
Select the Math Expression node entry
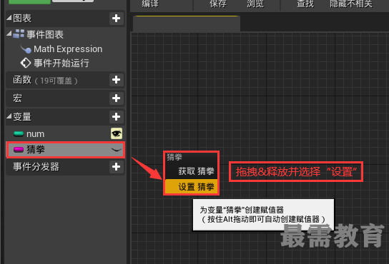pos(68,49)
